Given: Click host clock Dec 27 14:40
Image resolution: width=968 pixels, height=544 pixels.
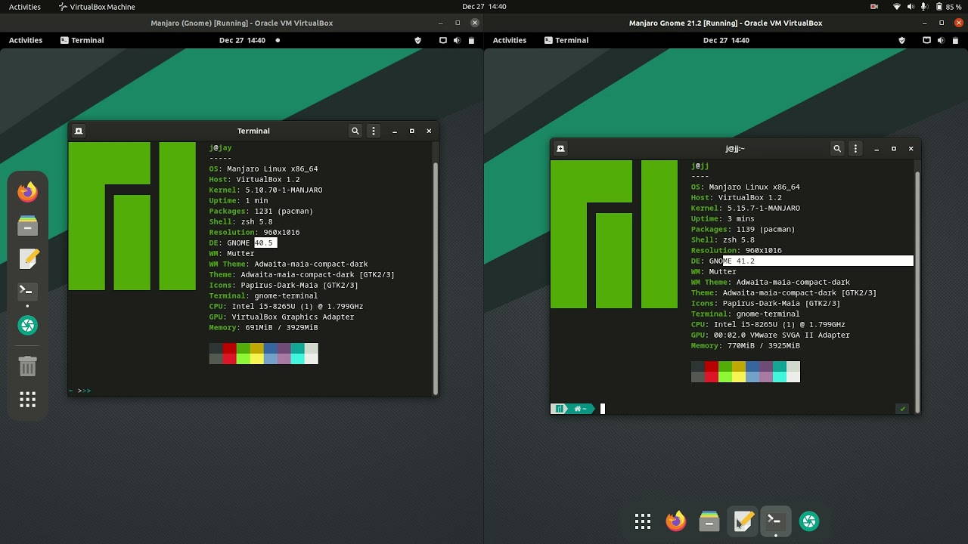Looking at the screenshot, I should pyautogui.click(x=484, y=7).
